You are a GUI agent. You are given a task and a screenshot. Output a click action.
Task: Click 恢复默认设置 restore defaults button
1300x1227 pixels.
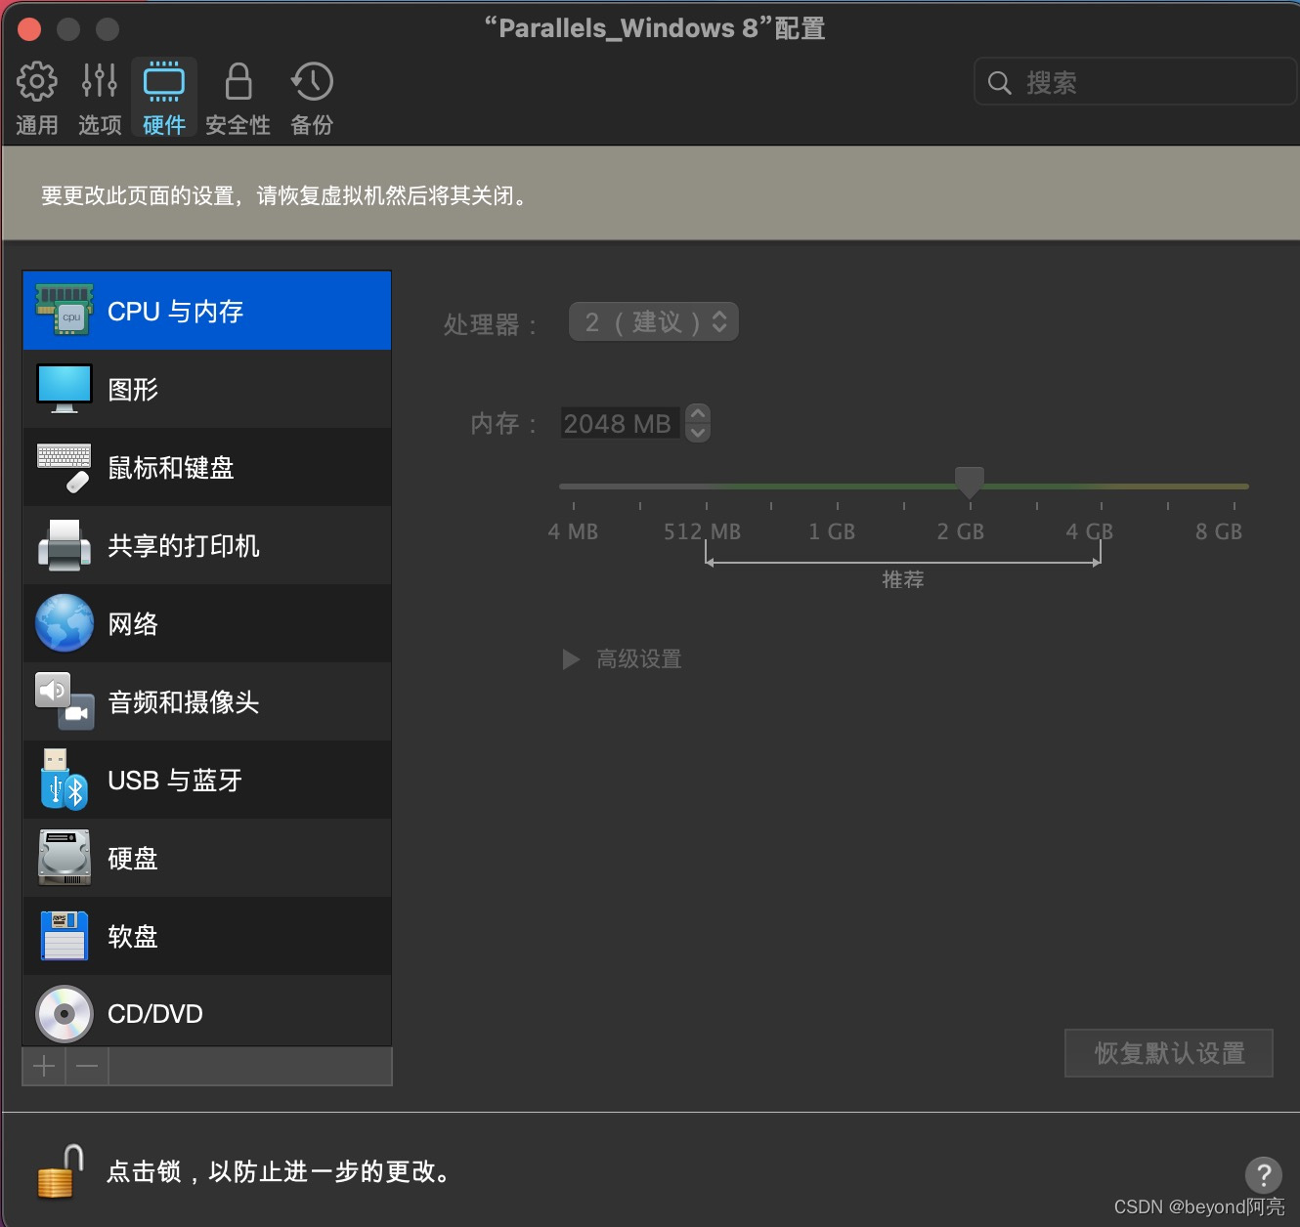[x=1169, y=1053]
